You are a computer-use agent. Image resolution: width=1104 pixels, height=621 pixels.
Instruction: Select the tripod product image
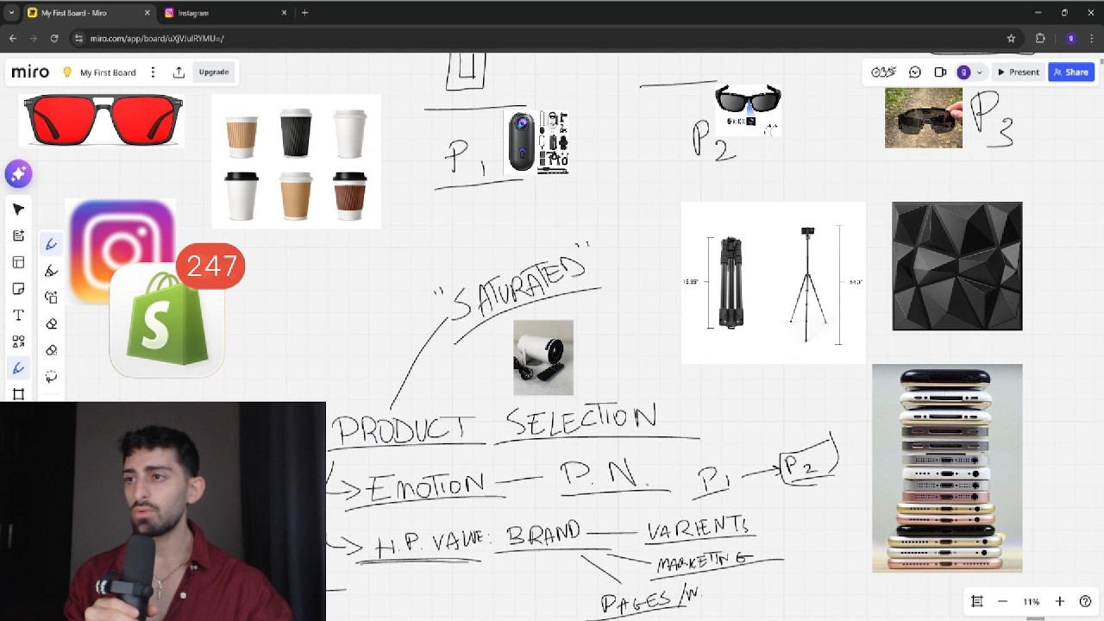[x=773, y=283]
